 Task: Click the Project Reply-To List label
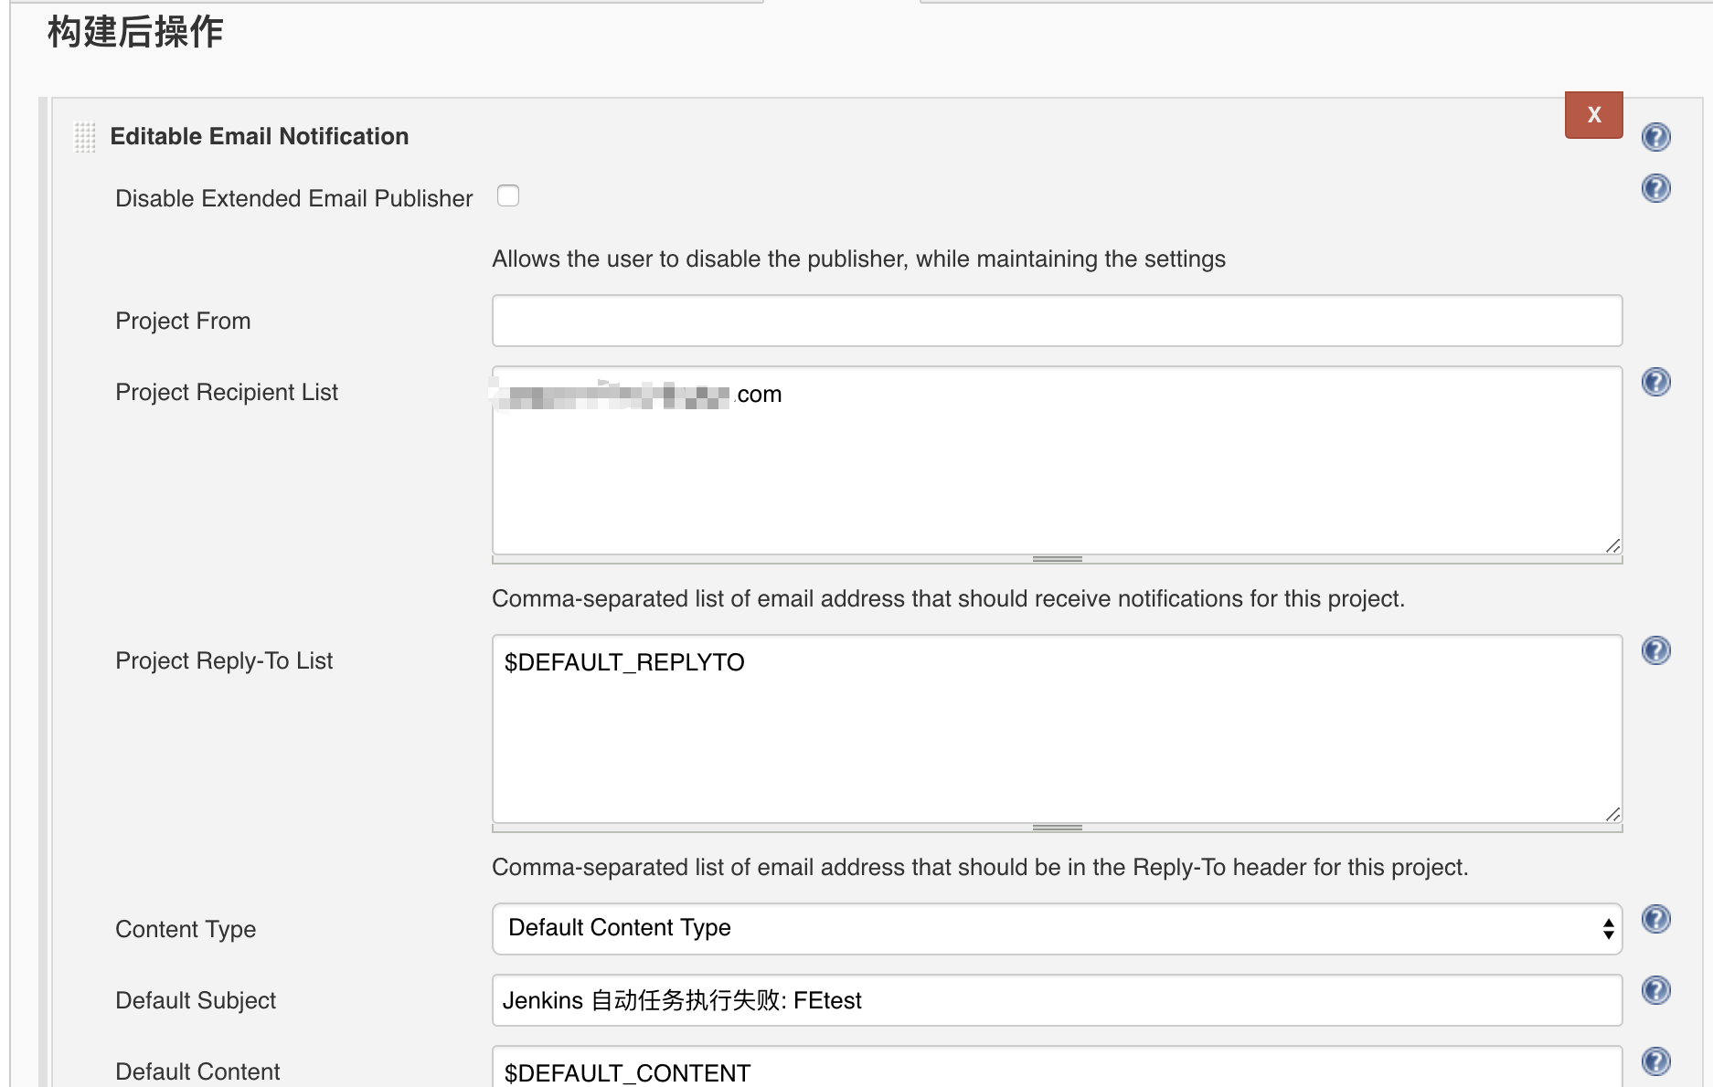(x=224, y=660)
